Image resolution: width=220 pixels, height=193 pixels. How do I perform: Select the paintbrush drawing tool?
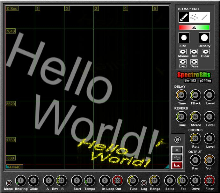click(183, 17)
